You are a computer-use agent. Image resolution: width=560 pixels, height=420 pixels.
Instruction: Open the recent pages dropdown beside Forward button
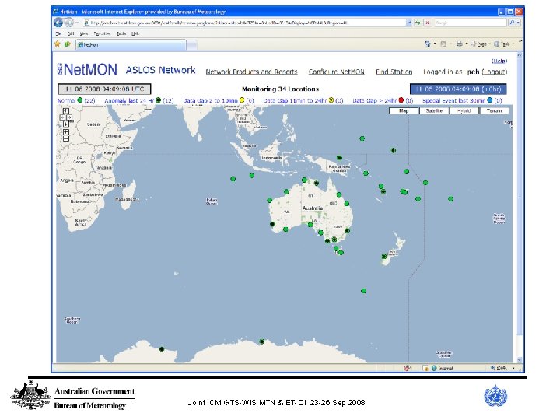pos(77,23)
